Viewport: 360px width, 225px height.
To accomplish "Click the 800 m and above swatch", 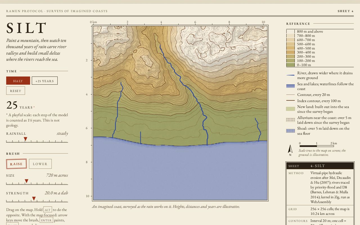I will click(x=291, y=31).
